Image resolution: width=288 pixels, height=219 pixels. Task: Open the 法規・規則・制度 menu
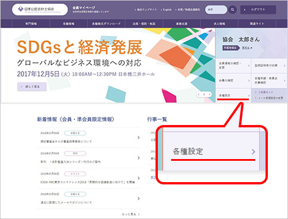[x=144, y=24]
